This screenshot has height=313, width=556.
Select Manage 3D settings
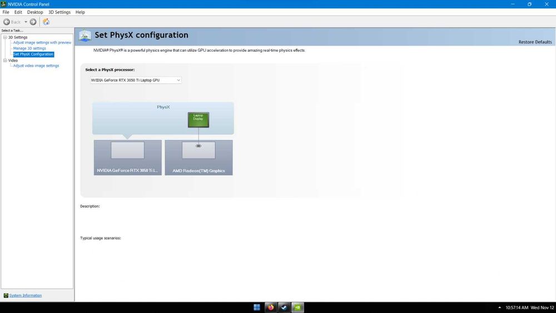(x=29, y=48)
